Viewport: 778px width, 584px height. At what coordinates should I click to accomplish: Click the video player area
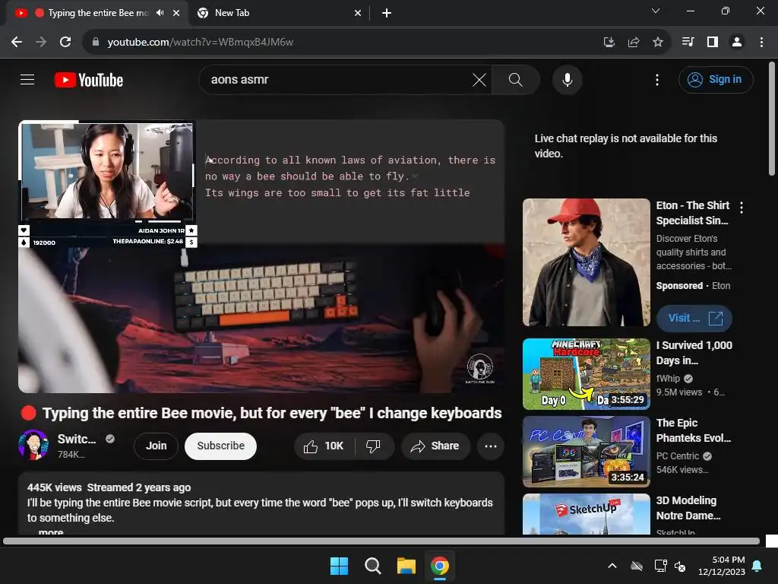(x=261, y=256)
